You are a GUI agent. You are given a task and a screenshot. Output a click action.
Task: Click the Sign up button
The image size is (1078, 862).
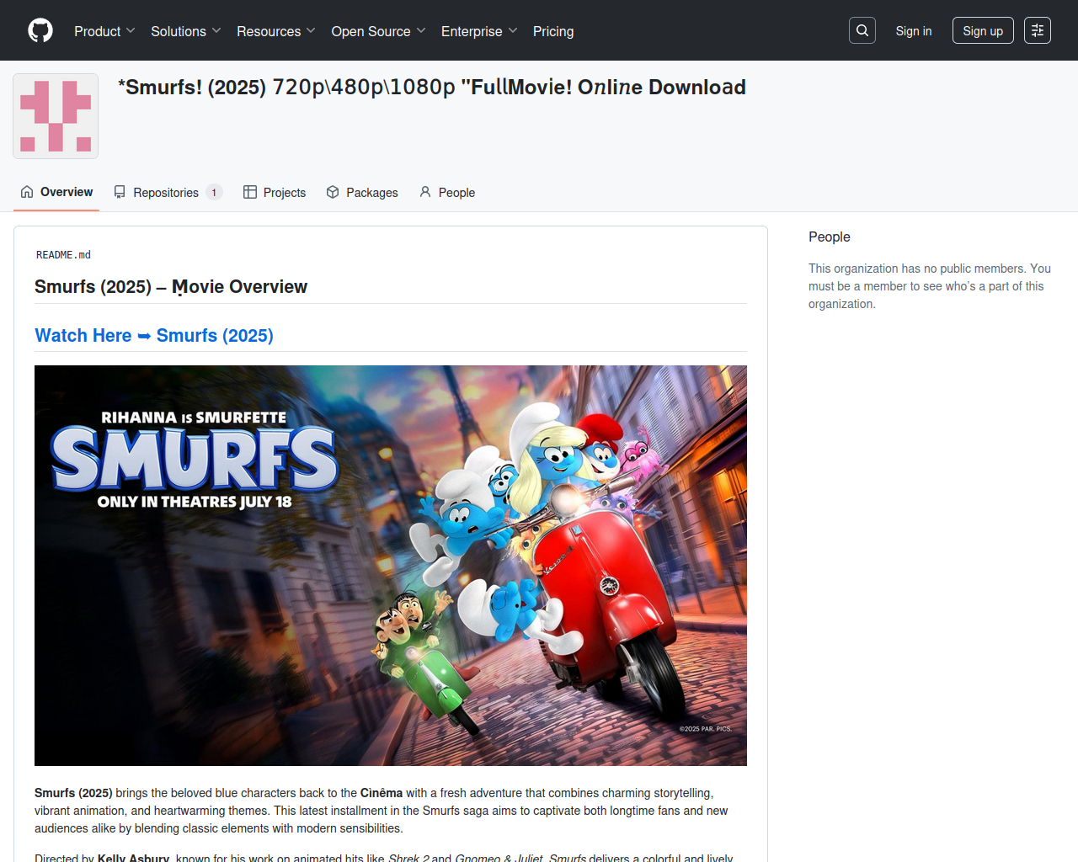(983, 30)
